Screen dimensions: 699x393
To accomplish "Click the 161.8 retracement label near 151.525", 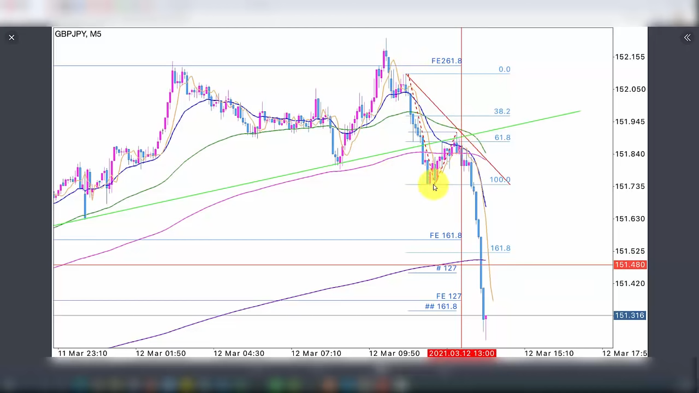I will (x=500, y=248).
